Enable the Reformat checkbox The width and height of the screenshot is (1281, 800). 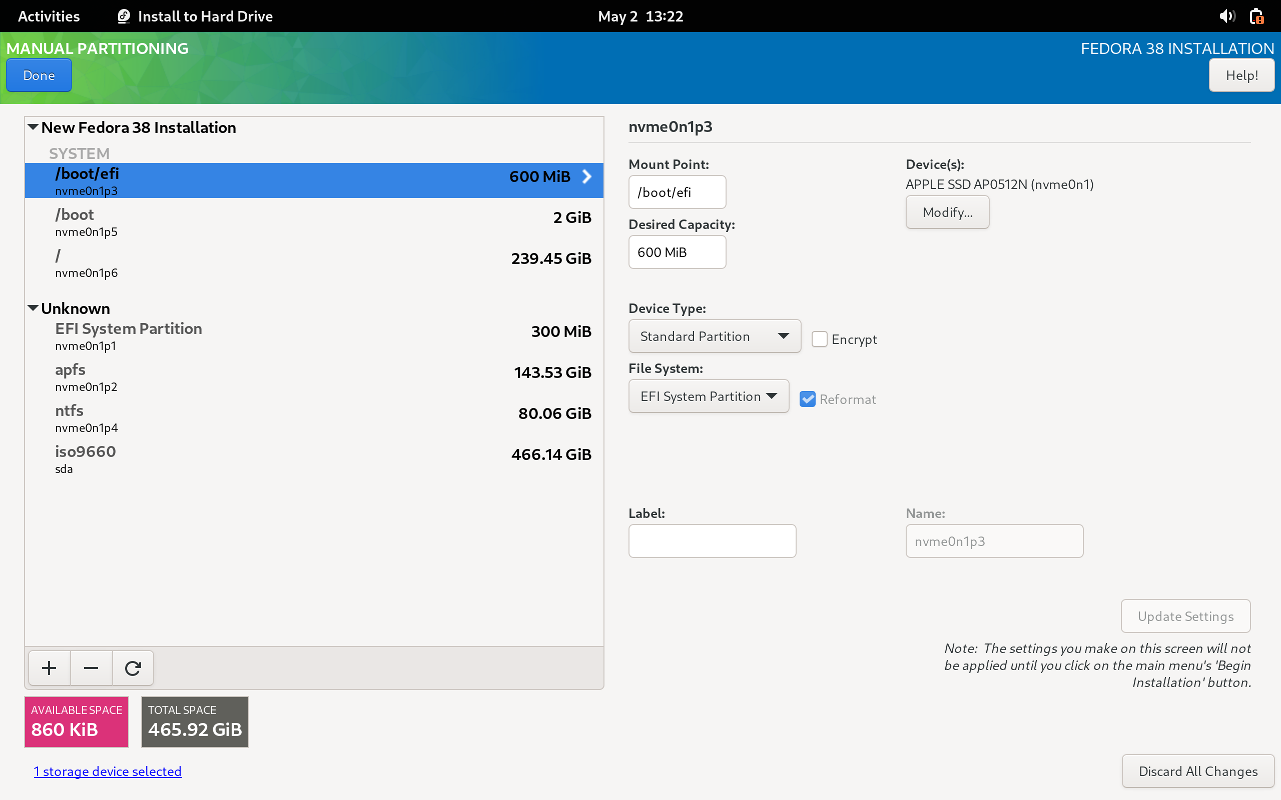[x=807, y=398]
